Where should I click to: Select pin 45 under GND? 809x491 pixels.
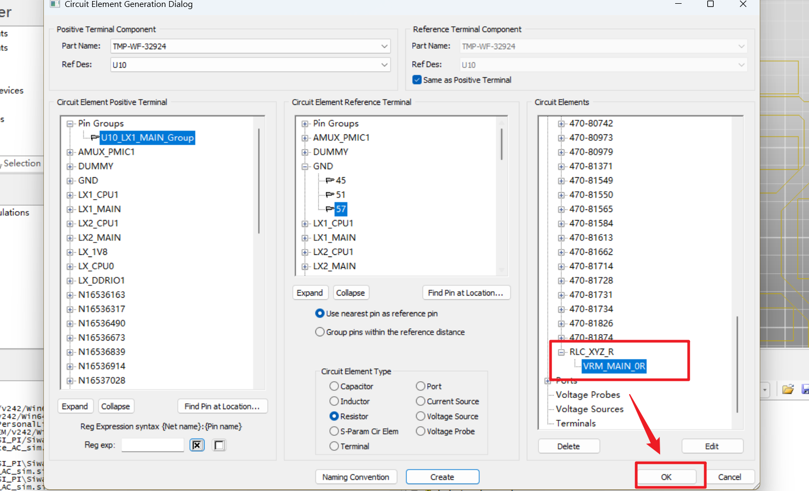click(x=341, y=180)
